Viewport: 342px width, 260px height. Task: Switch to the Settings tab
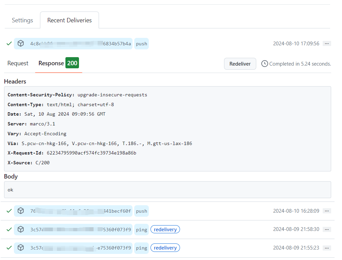click(22, 20)
